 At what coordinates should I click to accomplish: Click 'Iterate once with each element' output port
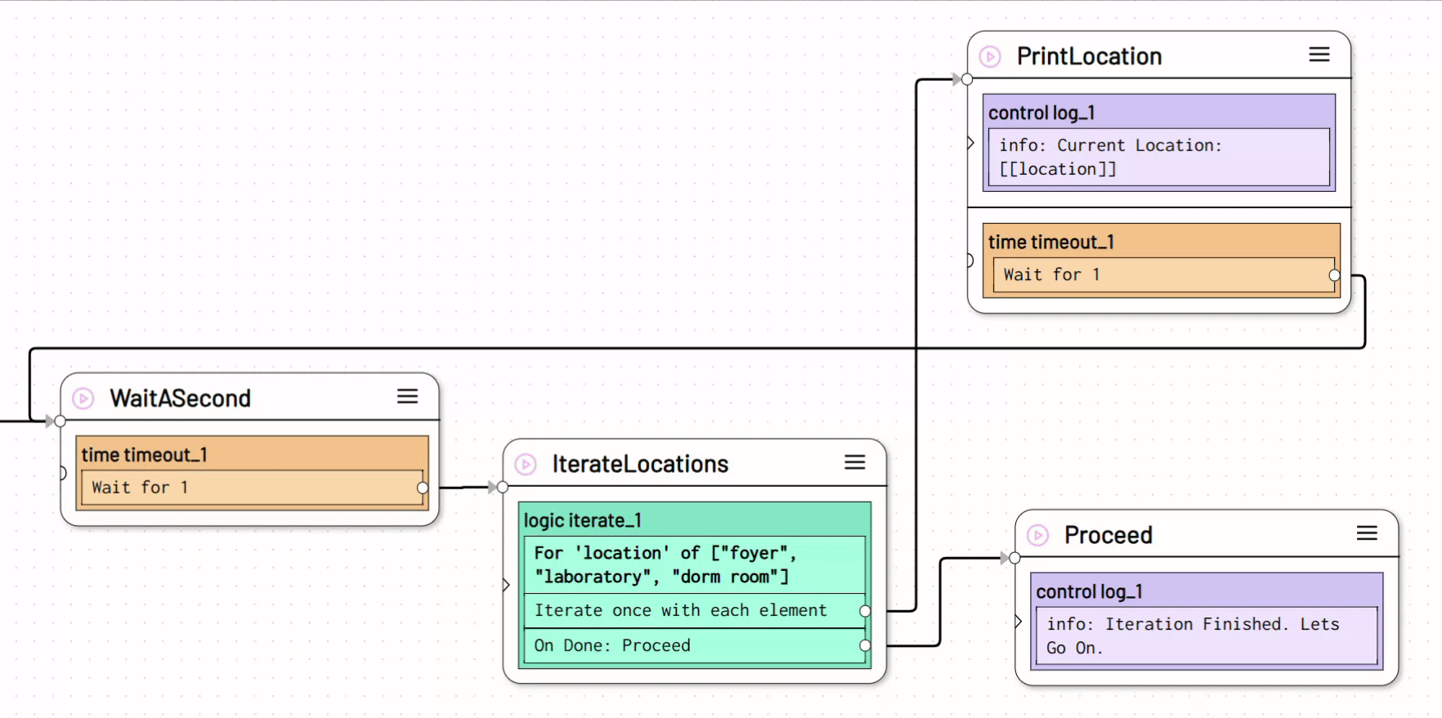click(x=865, y=611)
